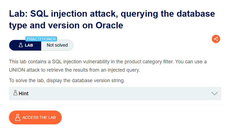Click the Hint label text
Image resolution: width=231 pixels, height=128 pixels.
tap(24, 94)
